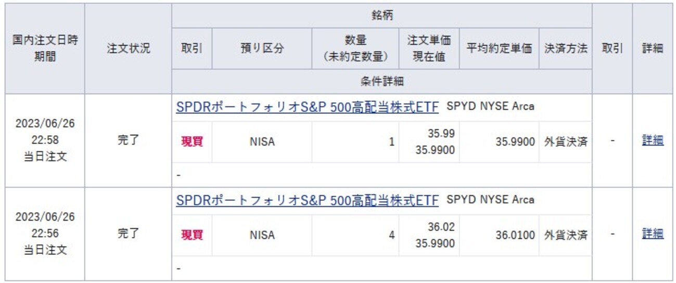This screenshot has width=676, height=283.
Task: Click the 注文単価 現在値 column header
Action: click(x=429, y=49)
